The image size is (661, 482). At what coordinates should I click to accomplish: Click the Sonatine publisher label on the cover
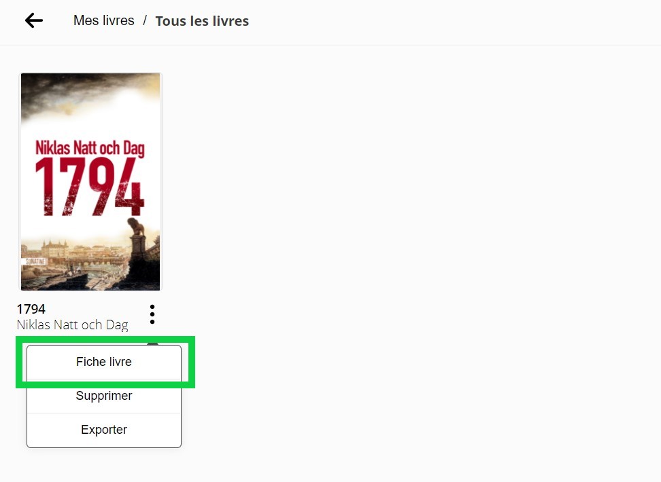(35, 261)
